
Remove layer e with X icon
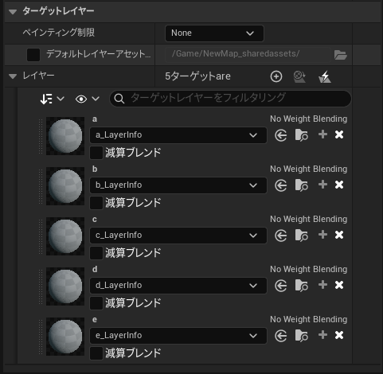tap(339, 335)
